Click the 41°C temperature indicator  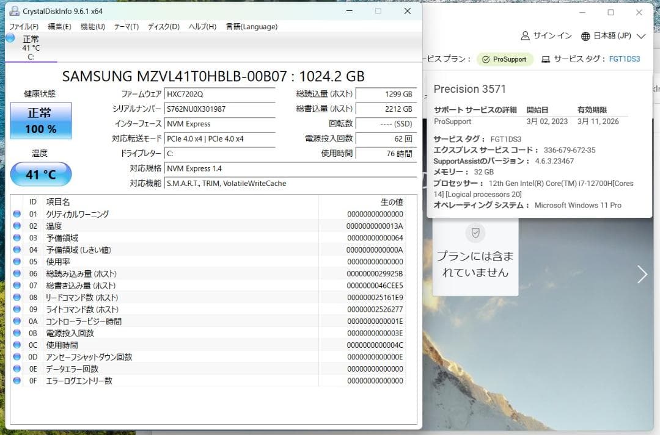point(40,174)
